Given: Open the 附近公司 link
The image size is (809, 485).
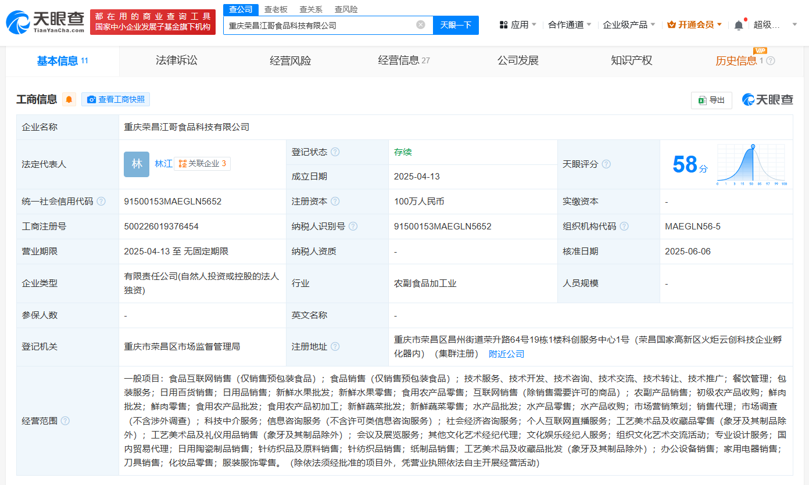Looking at the screenshot, I should tap(506, 354).
